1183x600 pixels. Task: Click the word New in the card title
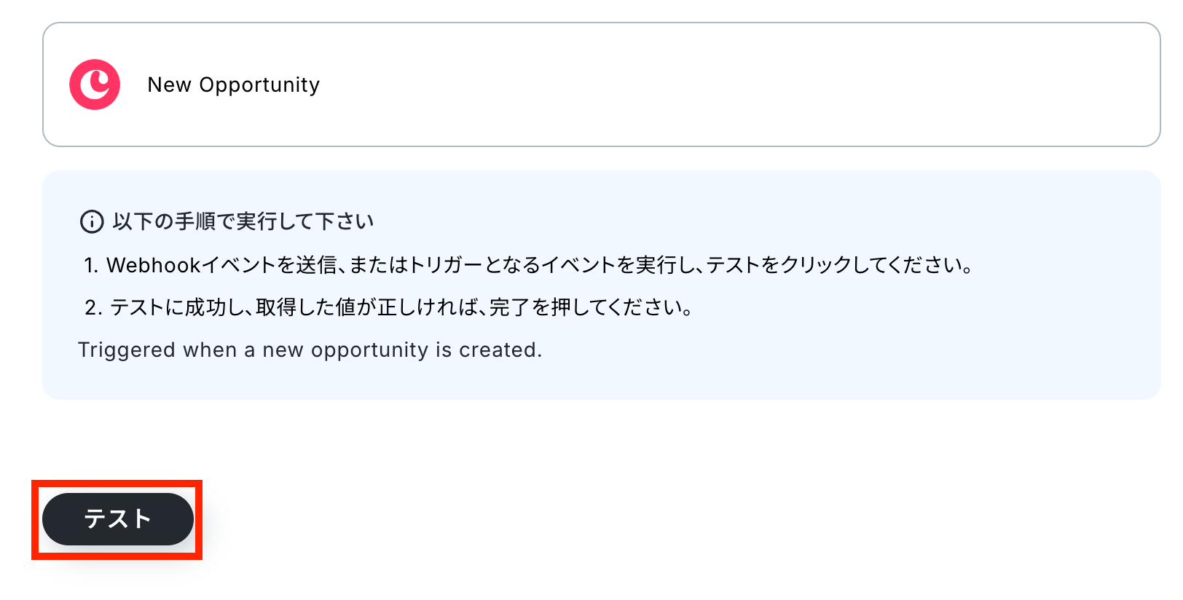coord(169,85)
